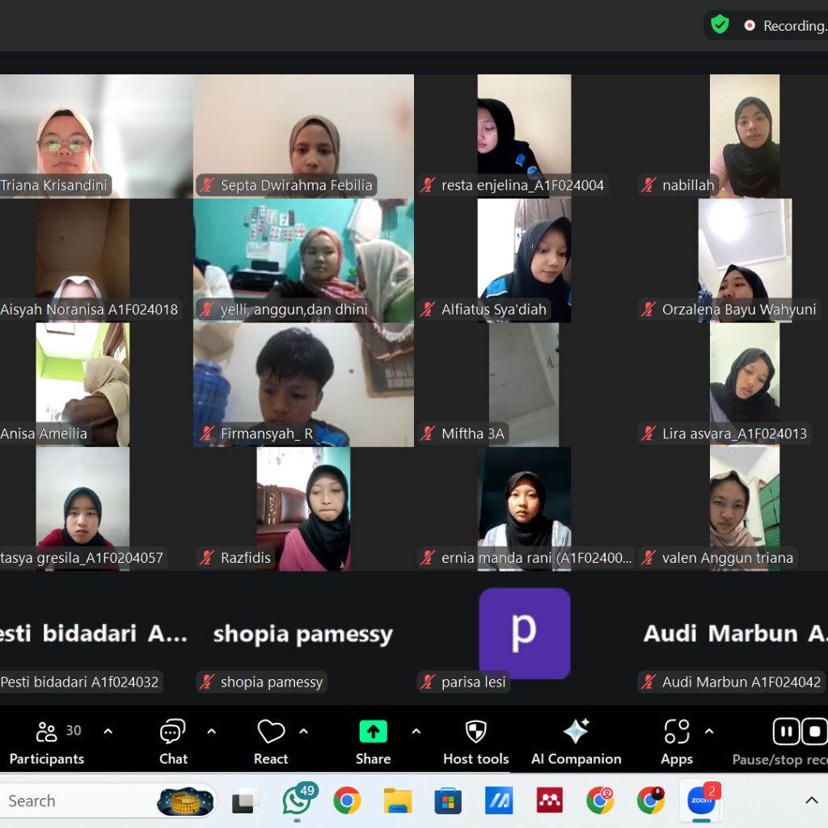Click parisa lesi purple avatar tile
Image resolution: width=828 pixels, height=828 pixels.
(x=524, y=632)
